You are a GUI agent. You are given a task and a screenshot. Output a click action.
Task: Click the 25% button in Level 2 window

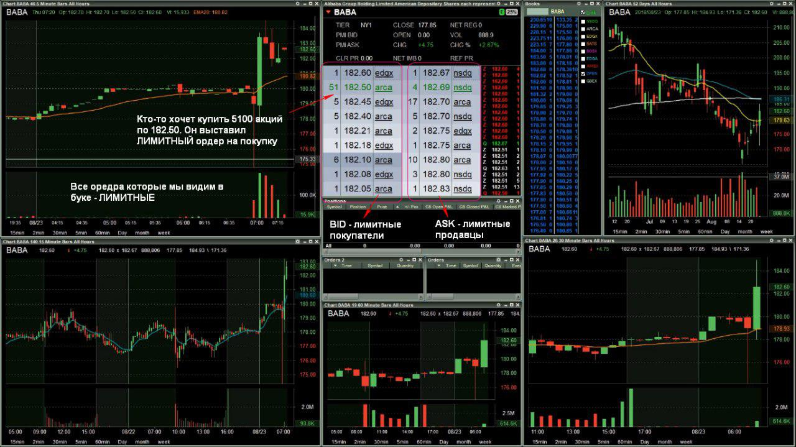(512, 12)
